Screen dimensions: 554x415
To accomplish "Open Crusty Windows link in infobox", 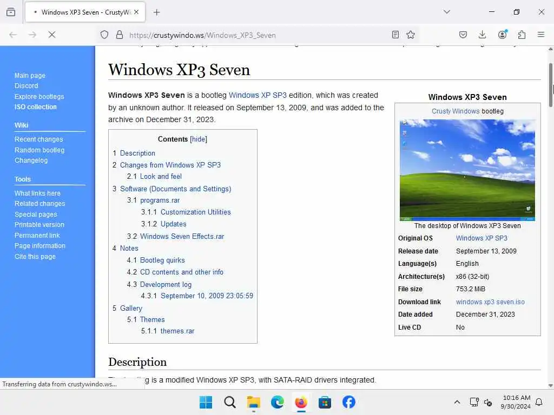I will (x=456, y=111).
